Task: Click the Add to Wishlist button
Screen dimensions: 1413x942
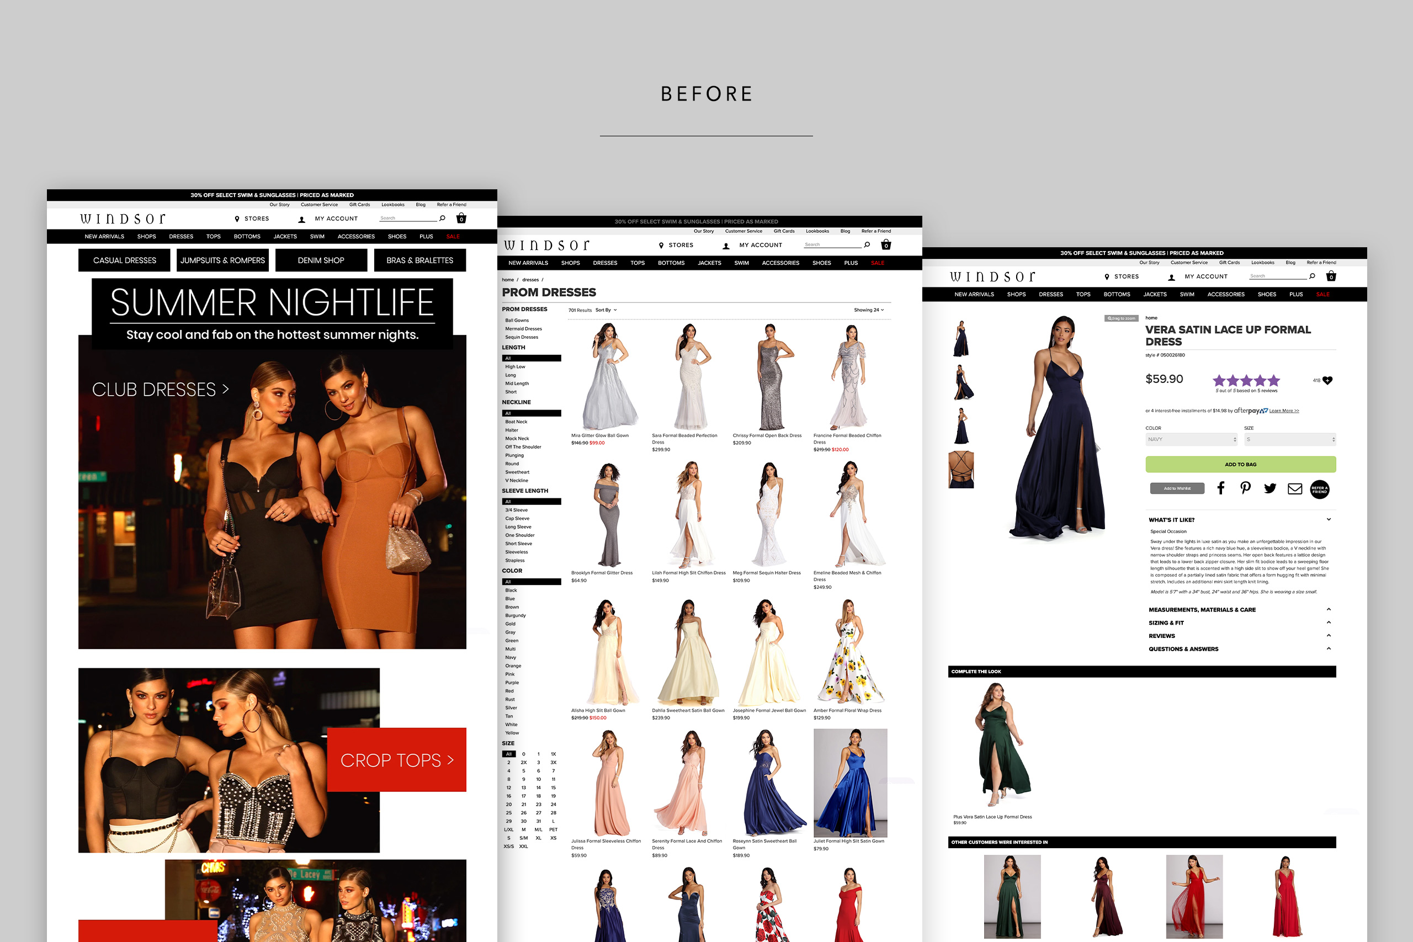Action: pos(1177,488)
